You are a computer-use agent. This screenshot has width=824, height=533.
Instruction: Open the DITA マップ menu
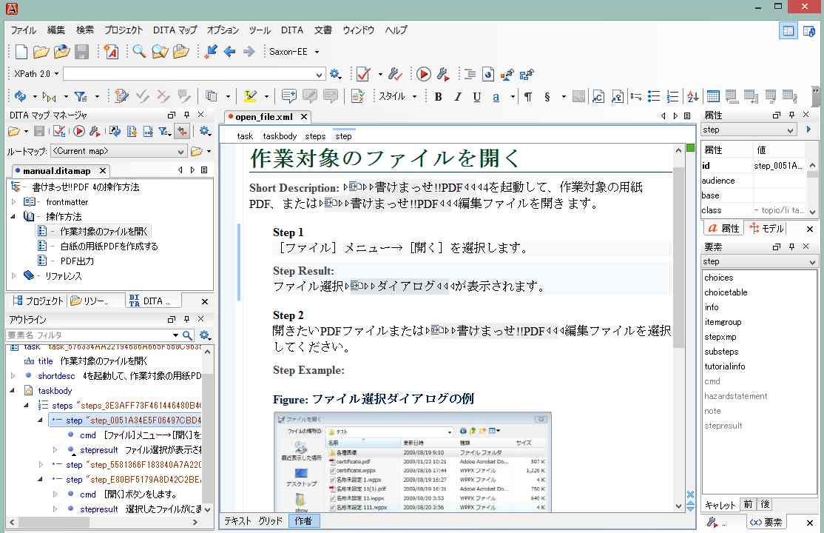[175, 30]
